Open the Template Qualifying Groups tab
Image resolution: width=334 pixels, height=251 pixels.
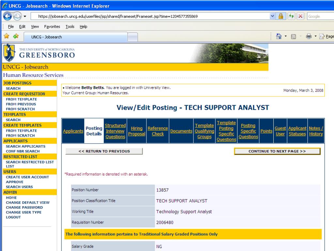click(204, 131)
